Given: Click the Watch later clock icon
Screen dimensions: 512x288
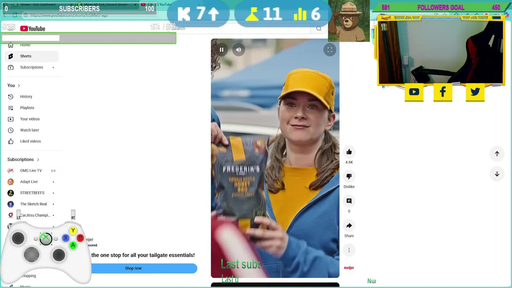Looking at the screenshot, I should [x=11, y=130].
